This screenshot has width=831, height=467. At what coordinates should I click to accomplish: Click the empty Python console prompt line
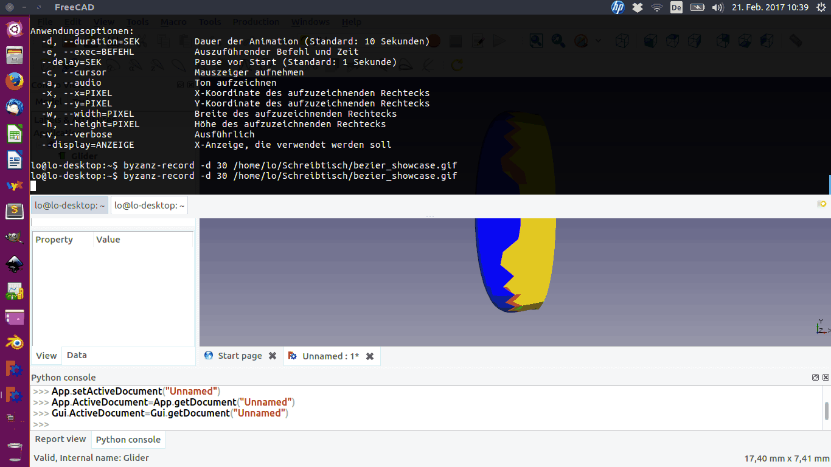tap(426, 424)
